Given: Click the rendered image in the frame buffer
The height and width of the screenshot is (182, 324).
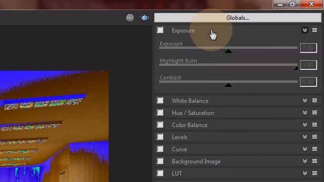Looking at the screenshot, I should pyautogui.click(x=54, y=126).
